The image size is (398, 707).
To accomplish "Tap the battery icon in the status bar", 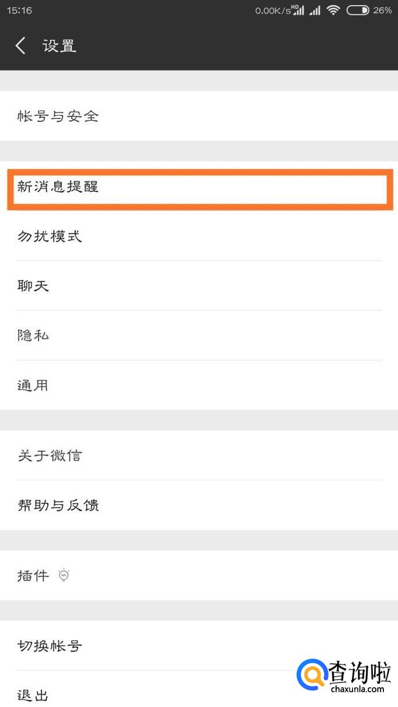I will [x=357, y=10].
